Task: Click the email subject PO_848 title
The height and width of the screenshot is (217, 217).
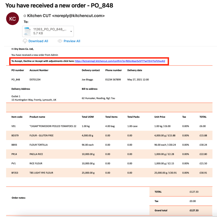Action: pyautogui.click(x=59, y=6)
